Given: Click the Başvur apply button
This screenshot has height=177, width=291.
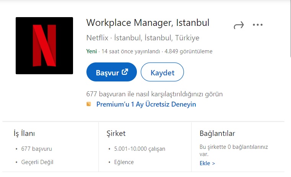Looking at the screenshot, I should click(112, 72).
